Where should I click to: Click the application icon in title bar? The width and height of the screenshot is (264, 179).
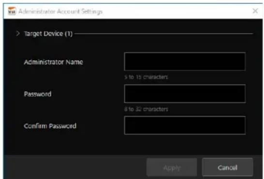click(x=12, y=11)
